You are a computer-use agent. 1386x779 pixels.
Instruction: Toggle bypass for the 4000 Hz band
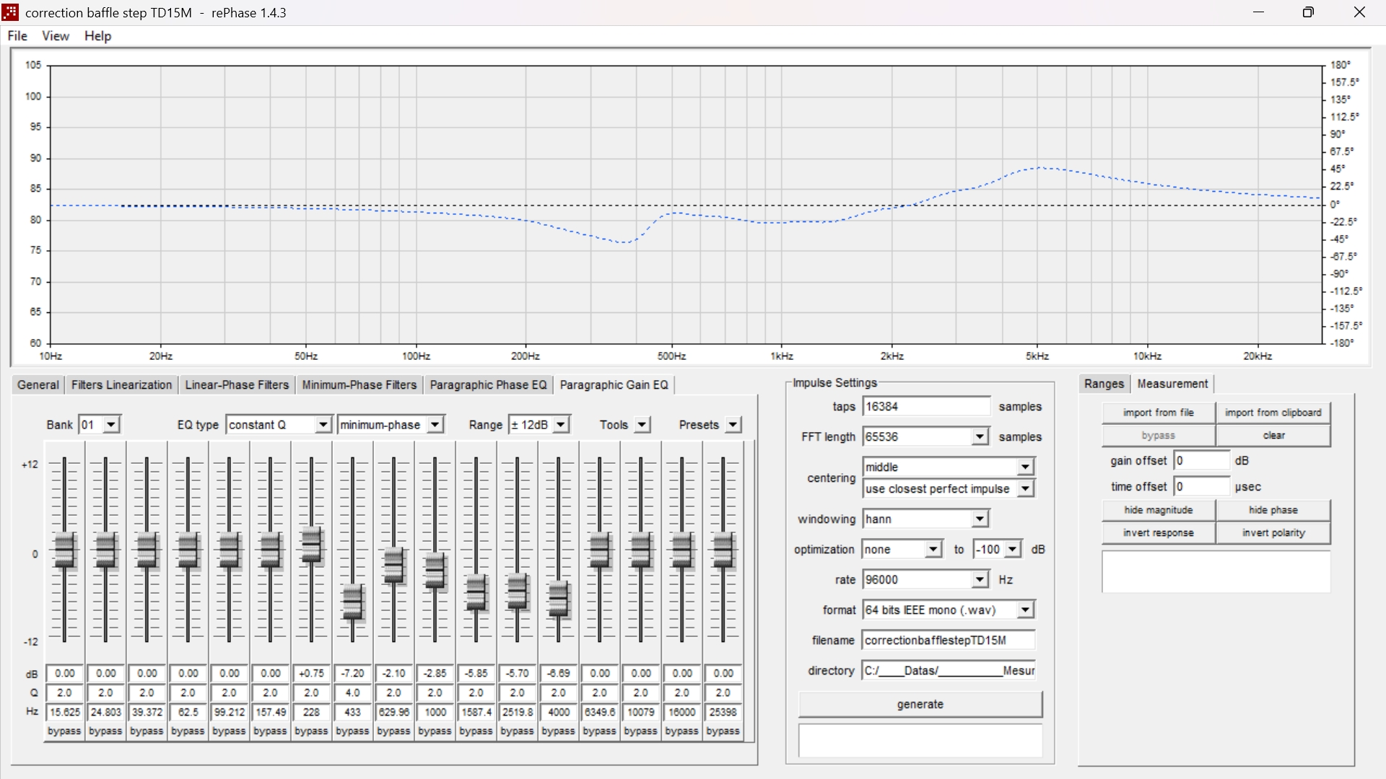(x=558, y=731)
